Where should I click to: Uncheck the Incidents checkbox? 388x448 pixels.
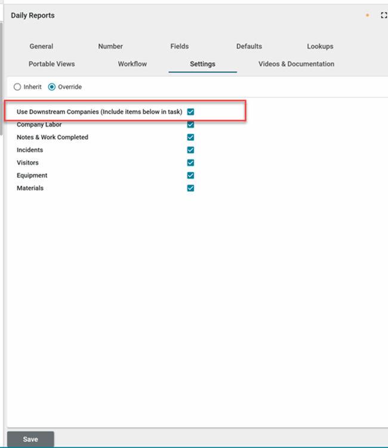click(x=190, y=150)
